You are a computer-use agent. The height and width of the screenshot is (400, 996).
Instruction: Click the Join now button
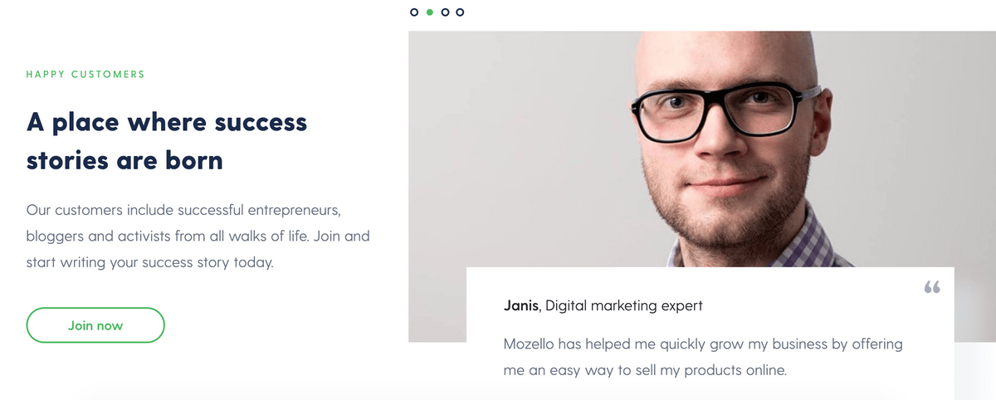click(95, 325)
